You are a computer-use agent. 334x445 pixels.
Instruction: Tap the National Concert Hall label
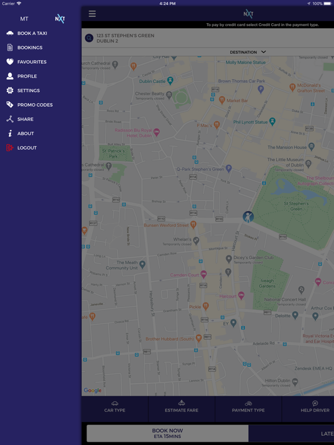[x=285, y=300]
